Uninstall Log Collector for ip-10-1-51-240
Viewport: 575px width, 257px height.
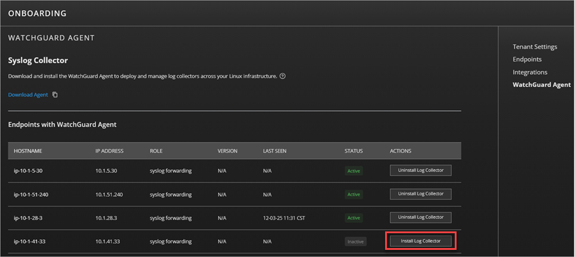[421, 194]
